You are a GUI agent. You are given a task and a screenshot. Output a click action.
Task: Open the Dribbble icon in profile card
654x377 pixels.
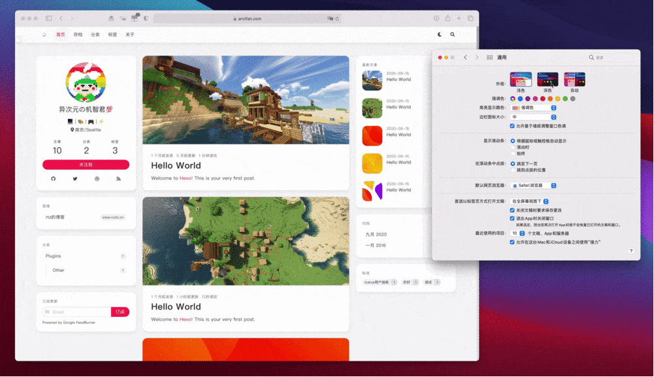pyautogui.click(x=97, y=178)
